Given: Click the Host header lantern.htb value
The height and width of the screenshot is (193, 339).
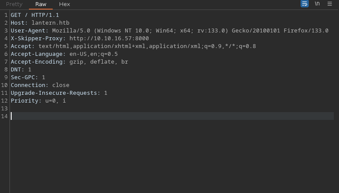Looking at the screenshot, I should (51, 23).
